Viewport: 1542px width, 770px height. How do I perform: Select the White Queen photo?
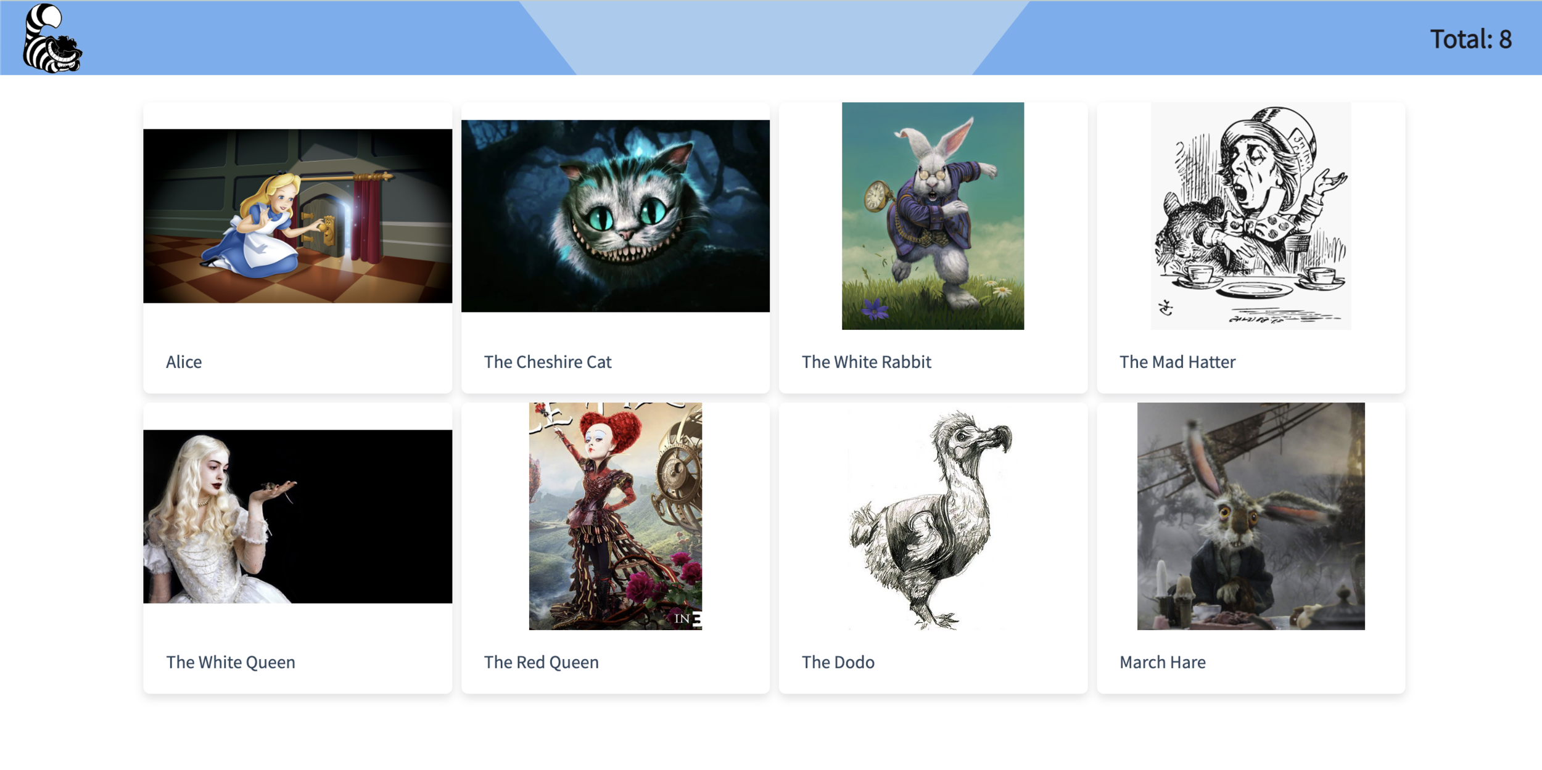click(297, 516)
